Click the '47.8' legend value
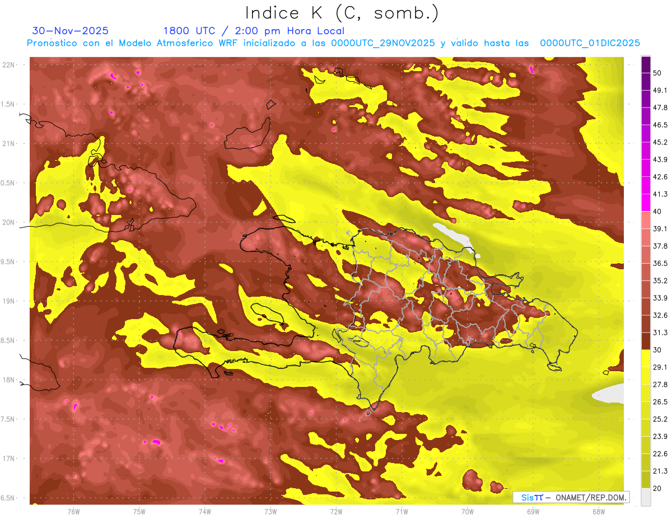Image resolution: width=672 pixels, height=519 pixels. [x=660, y=107]
